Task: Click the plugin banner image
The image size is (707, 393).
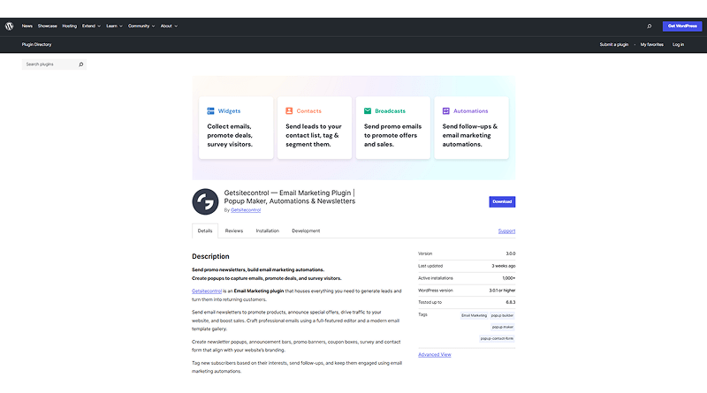Action: pyautogui.click(x=353, y=127)
